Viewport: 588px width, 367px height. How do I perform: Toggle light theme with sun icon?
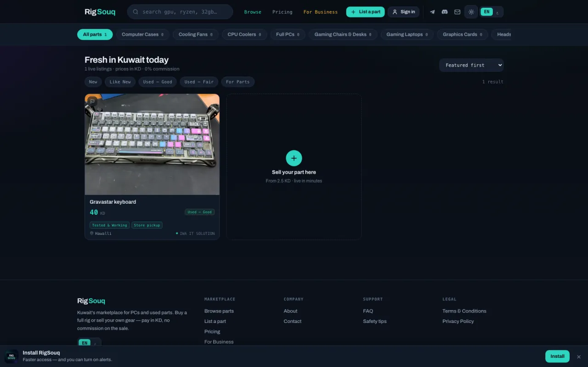click(x=471, y=12)
